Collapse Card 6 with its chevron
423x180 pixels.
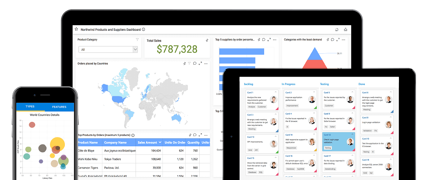[x=391, y=92]
